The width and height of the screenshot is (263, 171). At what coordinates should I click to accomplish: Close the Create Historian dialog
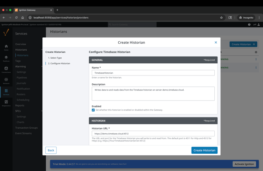tap(216, 42)
